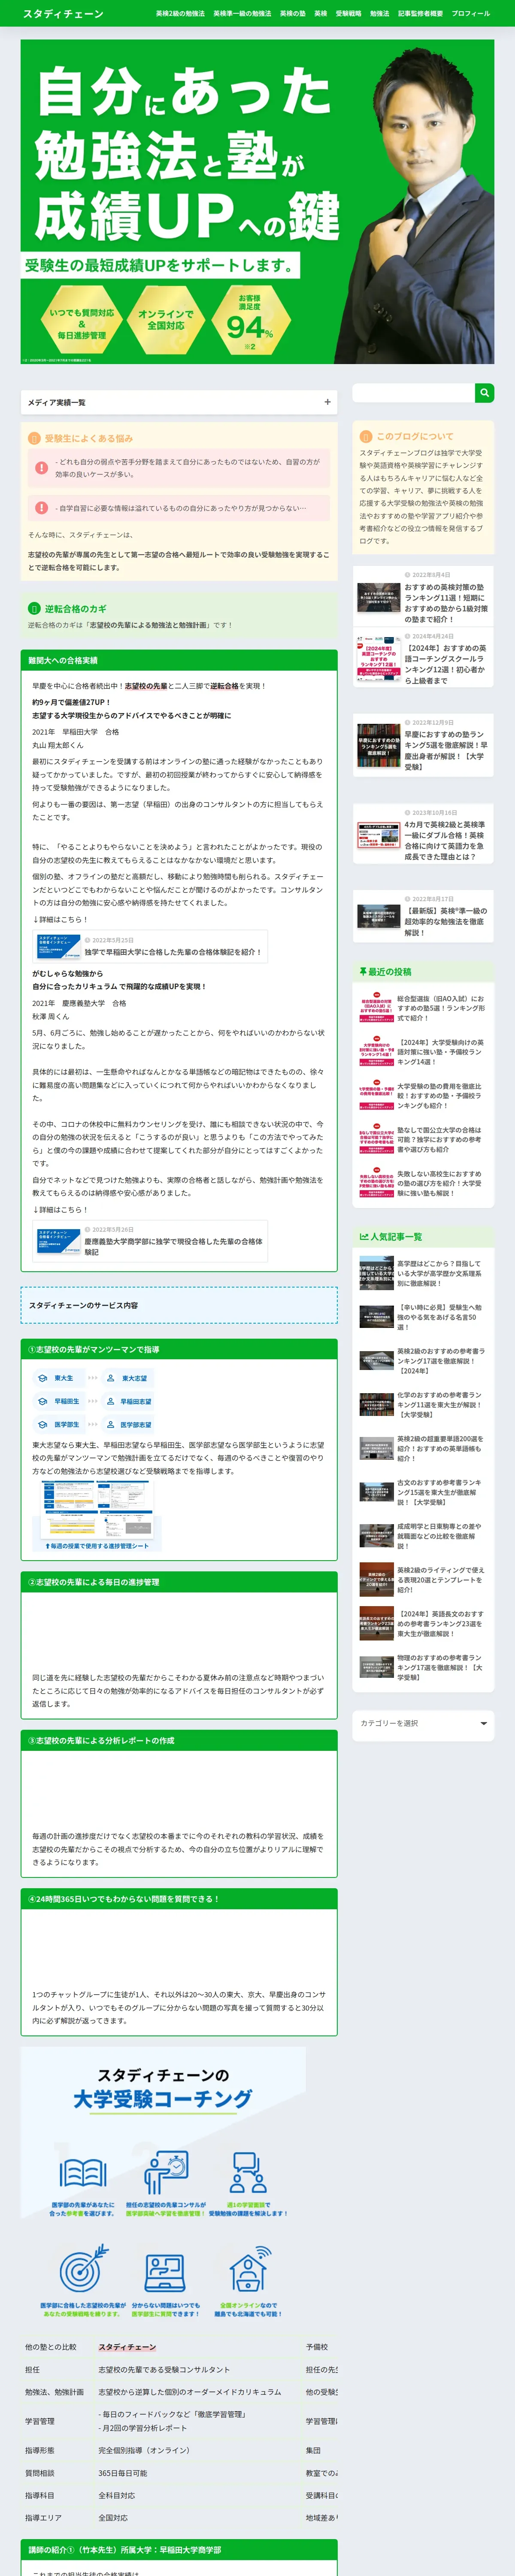Viewport: 515px width, 2576px height.
Task: Open the 自分にあった勉強法と塾 hero banner
Action: (x=257, y=202)
